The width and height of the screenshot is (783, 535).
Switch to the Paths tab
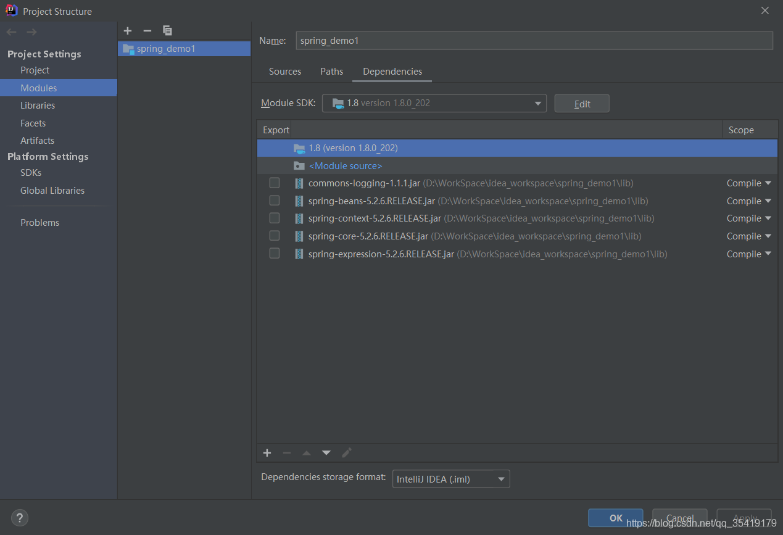[331, 72]
